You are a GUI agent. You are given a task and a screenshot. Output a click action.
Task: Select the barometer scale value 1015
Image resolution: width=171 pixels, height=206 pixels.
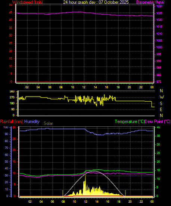pos(159,27)
